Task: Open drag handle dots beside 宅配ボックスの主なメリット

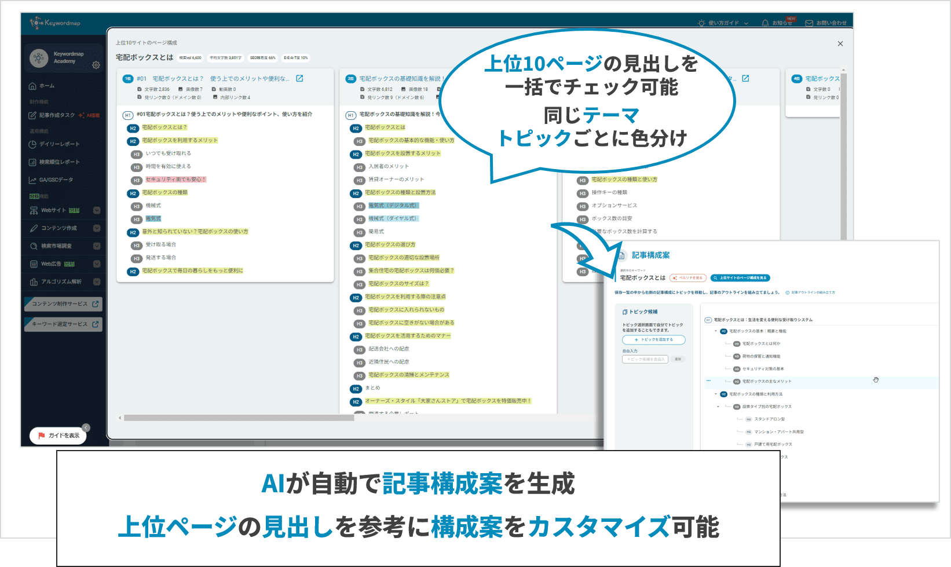Action: (708, 381)
